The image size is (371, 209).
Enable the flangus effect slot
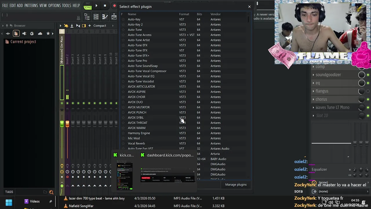pos(368,91)
